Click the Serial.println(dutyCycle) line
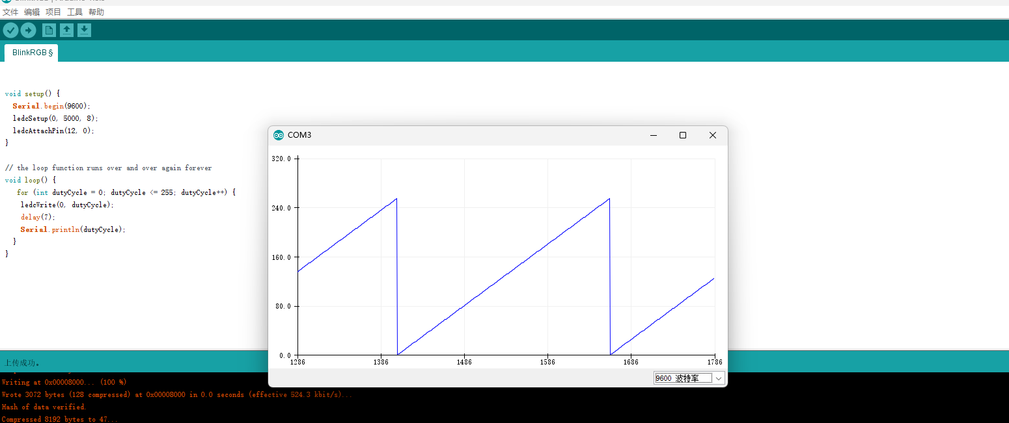1009x423 pixels. pyautogui.click(x=73, y=229)
